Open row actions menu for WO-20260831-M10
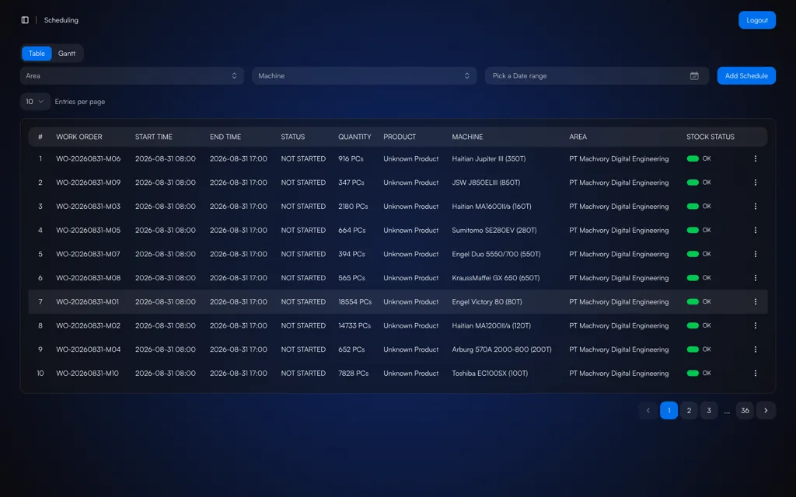The image size is (796, 497). 756,374
